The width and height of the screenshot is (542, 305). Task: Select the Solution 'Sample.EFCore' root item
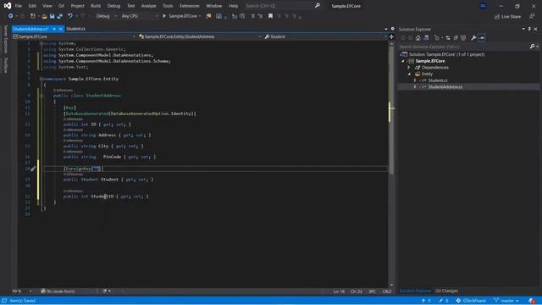click(446, 54)
